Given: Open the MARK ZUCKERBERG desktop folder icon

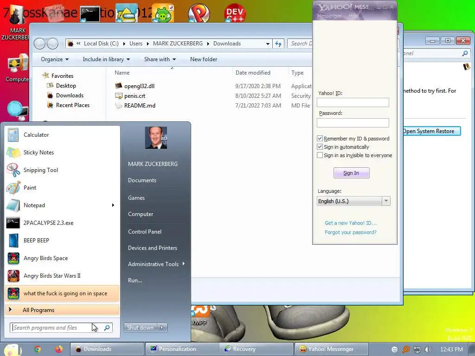Looking at the screenshot, I should (17, 23).
